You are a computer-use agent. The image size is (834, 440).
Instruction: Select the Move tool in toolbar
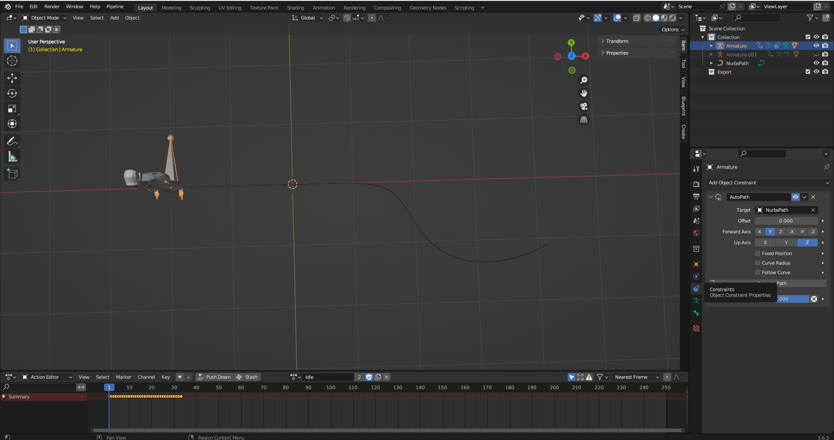coord(12,78)
